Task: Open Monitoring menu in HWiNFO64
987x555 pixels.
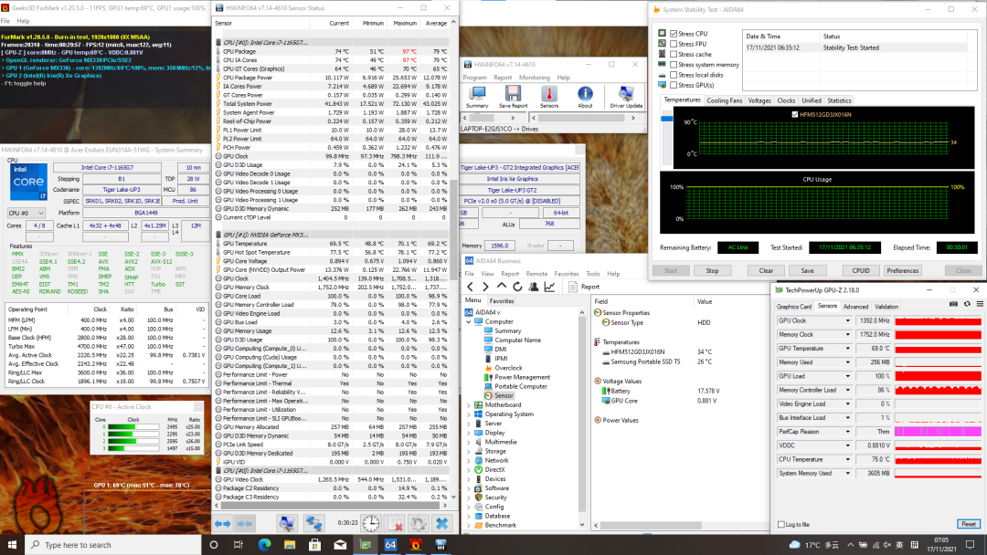Action: click(535, 78)
